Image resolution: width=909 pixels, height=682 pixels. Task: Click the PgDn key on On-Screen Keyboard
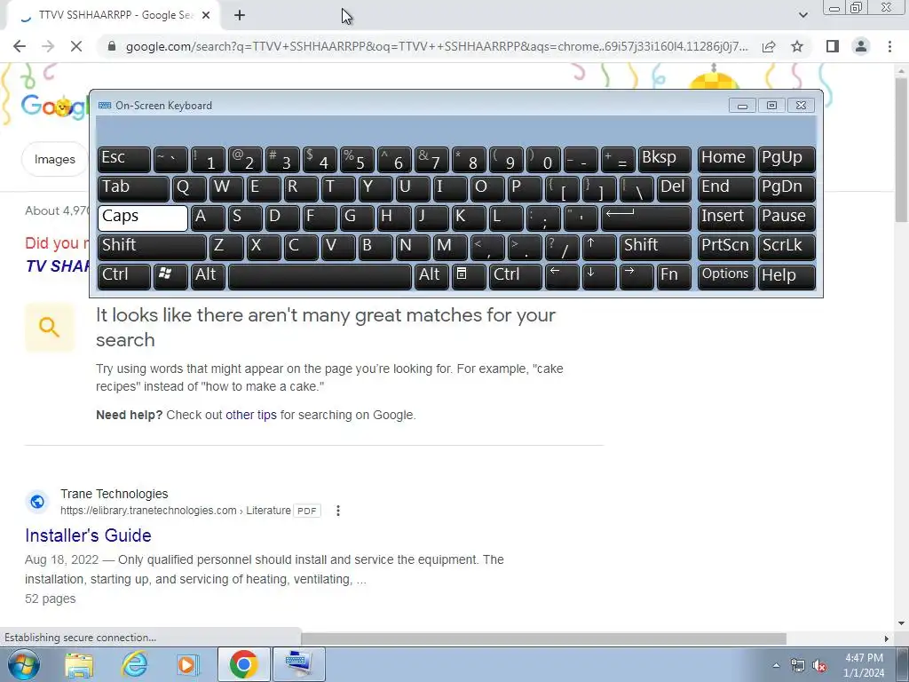(x=786, y=188)
